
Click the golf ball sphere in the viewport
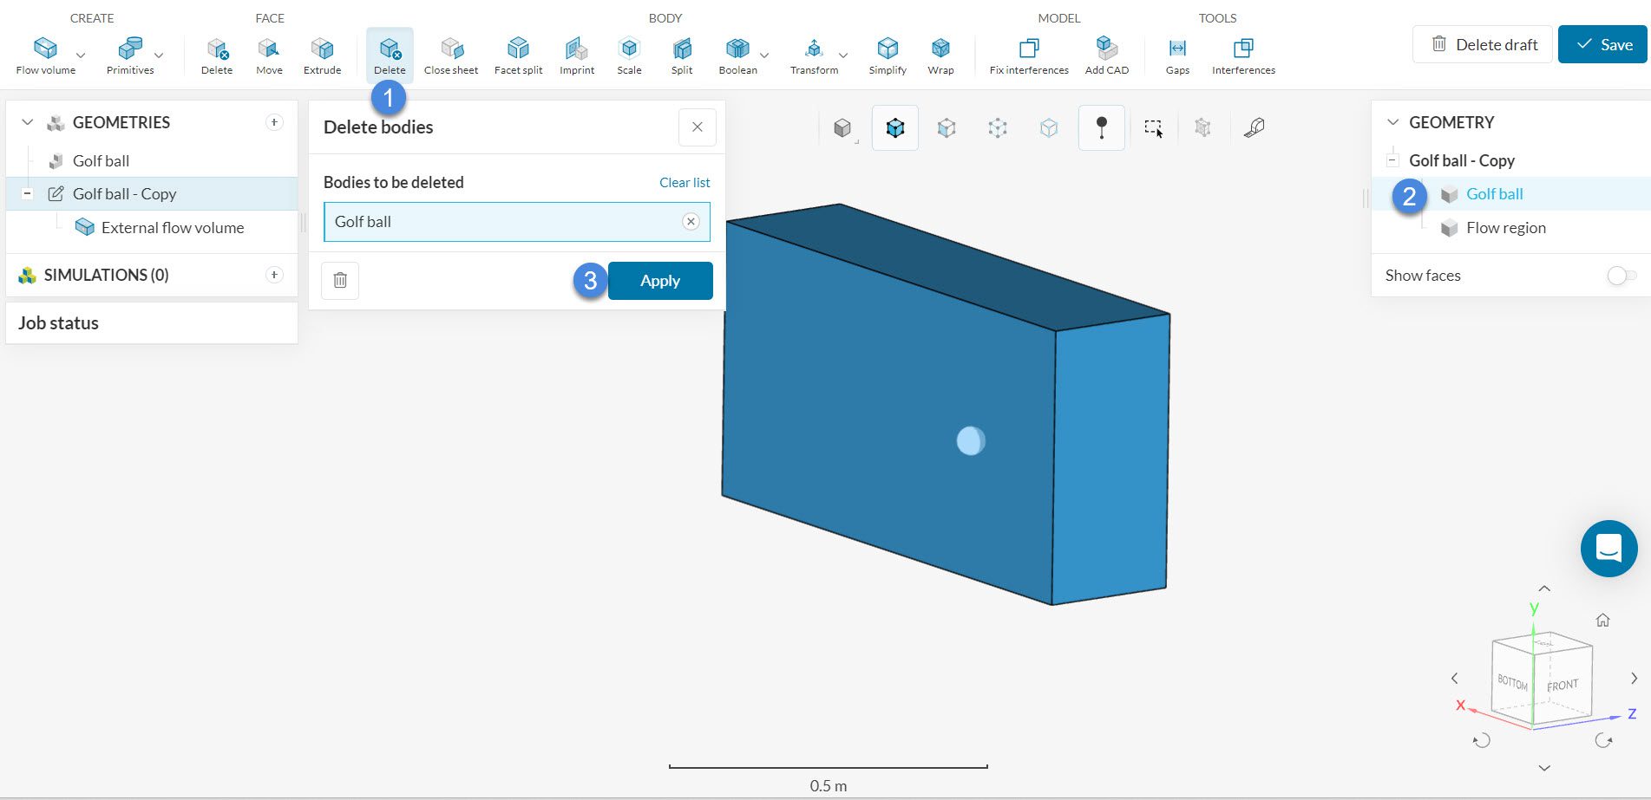tap(970, 441)
